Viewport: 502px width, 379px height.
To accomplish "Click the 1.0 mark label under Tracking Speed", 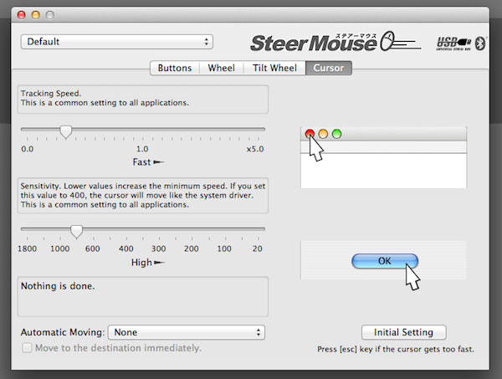I will pyautogui.click(x=142, y=149).
